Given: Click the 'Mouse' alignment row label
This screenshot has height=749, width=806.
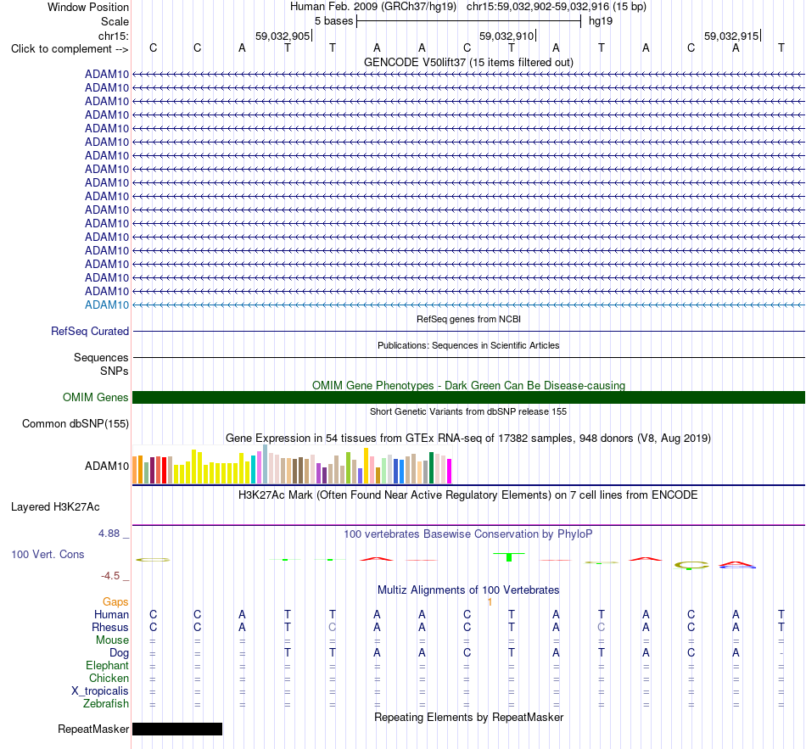Looking at the screenshot, I should tap(112, 640).
